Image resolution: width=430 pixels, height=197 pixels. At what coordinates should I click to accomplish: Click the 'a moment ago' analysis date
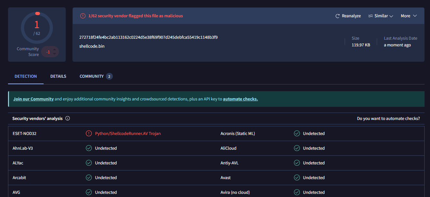coord(397,45)
